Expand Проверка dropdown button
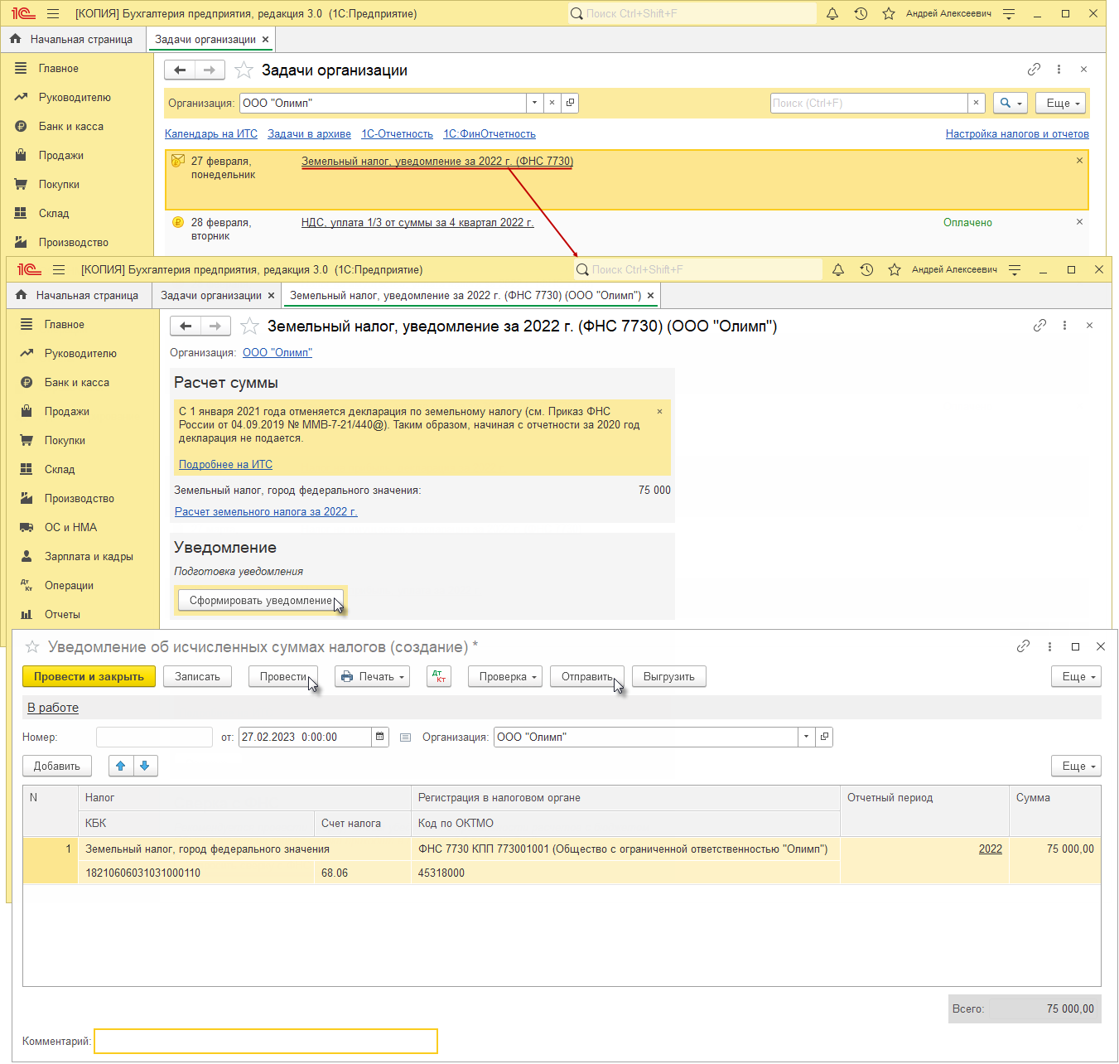The image size is (1119, 1064). pos(505,676)
